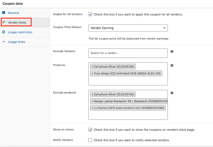The width and height of the screenshot is (213, 147).
Task: Show help tip for Exclude Vendors
Action: coord(172,52)
